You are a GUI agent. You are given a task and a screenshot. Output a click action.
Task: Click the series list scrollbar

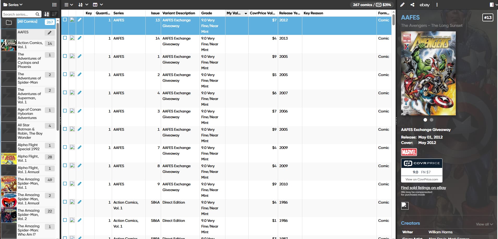(58, 77)
